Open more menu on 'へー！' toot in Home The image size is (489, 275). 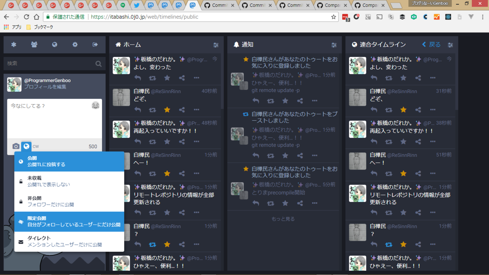pyautogui.click(x=196, y=173)
